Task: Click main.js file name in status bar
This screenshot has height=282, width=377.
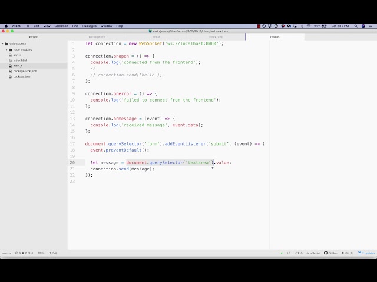Action: tap(6, 253)
